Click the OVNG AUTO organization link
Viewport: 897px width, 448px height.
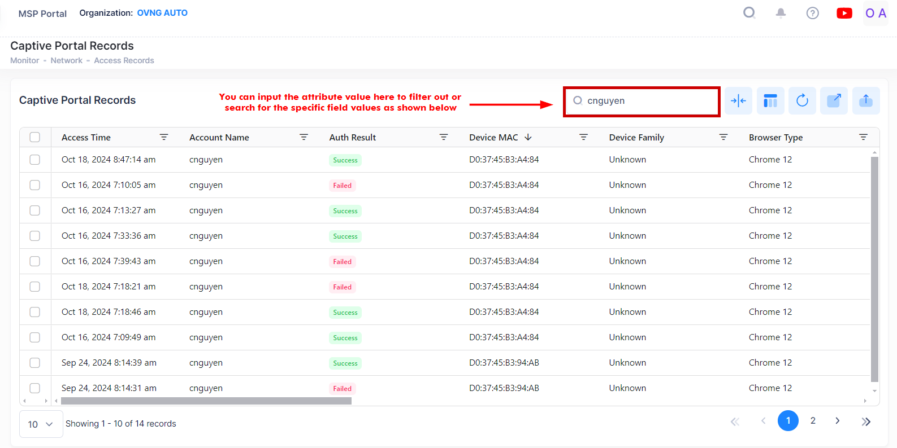(162, 13)
